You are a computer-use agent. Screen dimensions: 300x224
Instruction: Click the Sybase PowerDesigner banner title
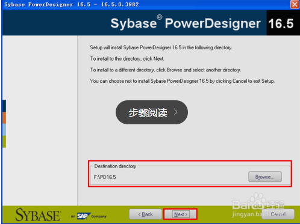click(186, 23)
